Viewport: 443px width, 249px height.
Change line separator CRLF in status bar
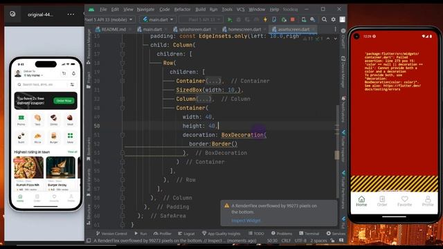pyautogui.click(x=286, y=241)
